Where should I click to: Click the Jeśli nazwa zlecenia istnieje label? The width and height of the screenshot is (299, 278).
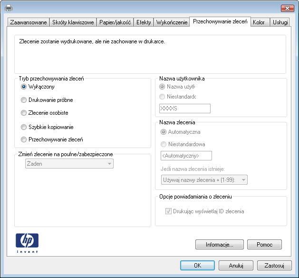(193, 169)
